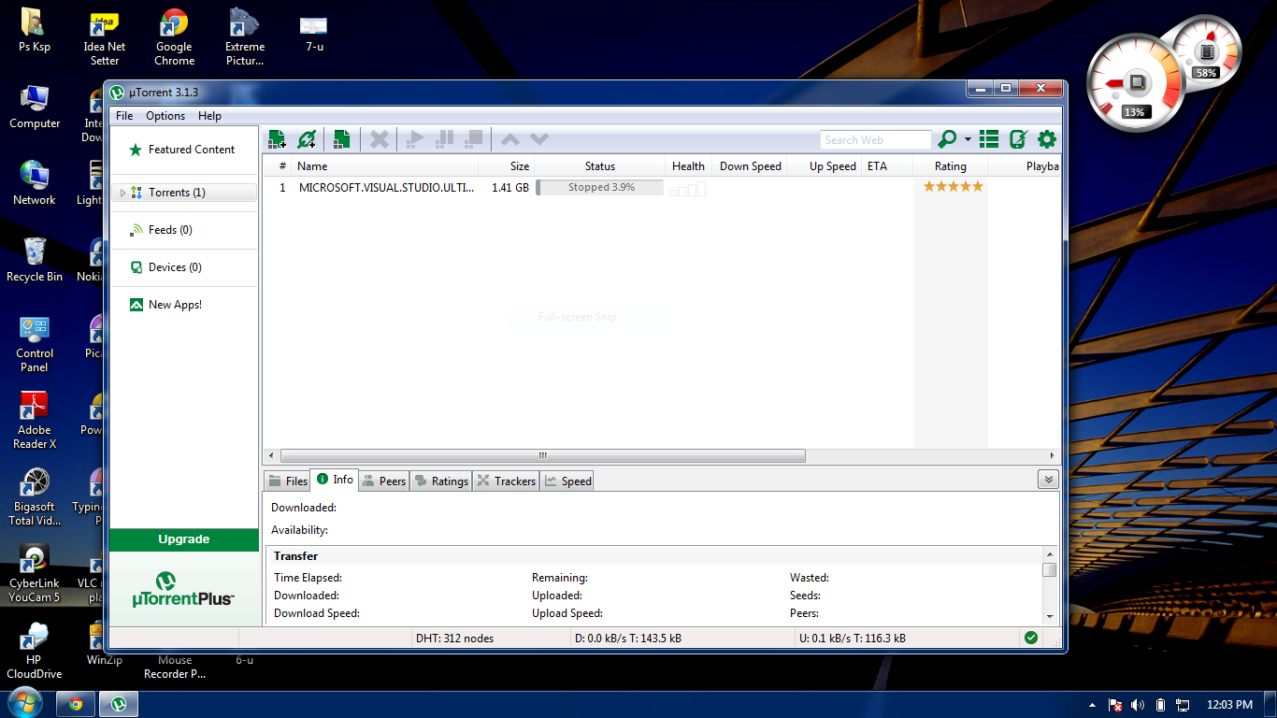The image size is (1277, 718).
Task: Open the network status checkmark in the status bar
Action: (x=1030, y=639)
